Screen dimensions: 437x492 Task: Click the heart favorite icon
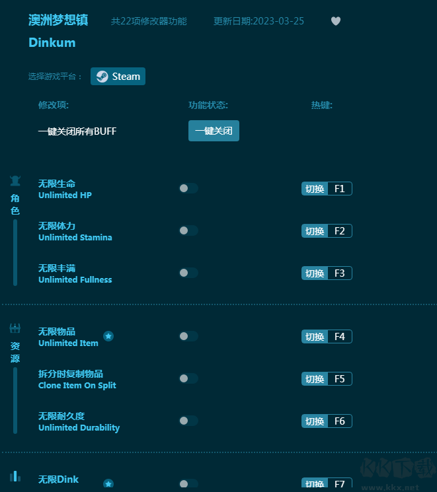pyautogui.click(x=336, y=21)
